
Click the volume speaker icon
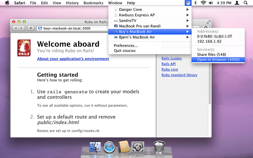(x=211, y=3)
